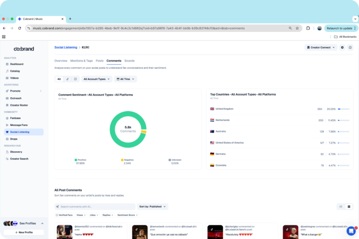Filter comments by TikTok platform icon
The image size is (359, 239).
click(67, 79)
